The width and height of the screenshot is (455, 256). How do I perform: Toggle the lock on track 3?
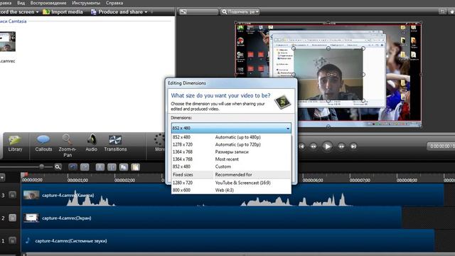point(13,195)
